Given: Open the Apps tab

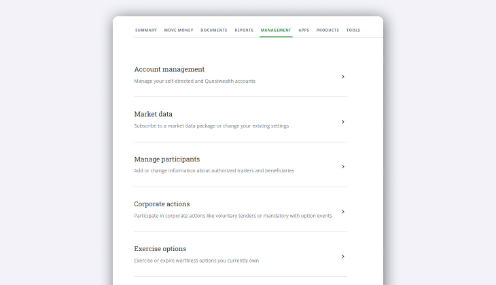Looking at the screenshot, I should click(x=304, y=31).
